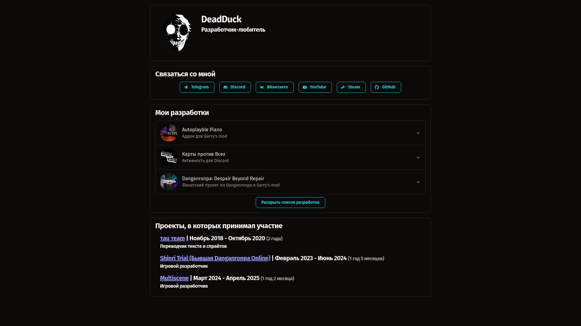Open the Multiscene project link
The width and height of the screenshot is (581, 326).
tap(174, 278)
